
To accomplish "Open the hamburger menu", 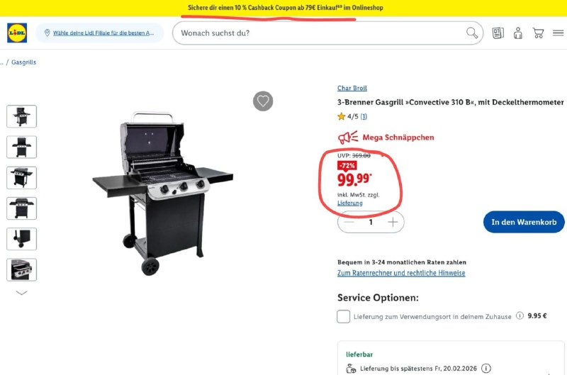I will coord(558,33).
